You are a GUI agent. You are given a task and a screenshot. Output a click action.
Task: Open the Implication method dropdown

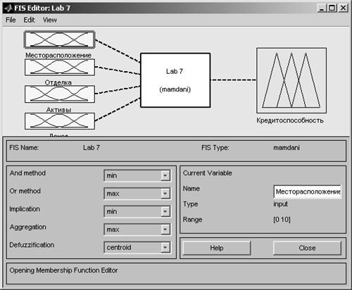coord(137,211)
